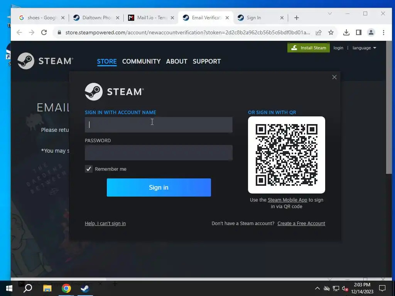Open the STORE menu

coord(107,61)
